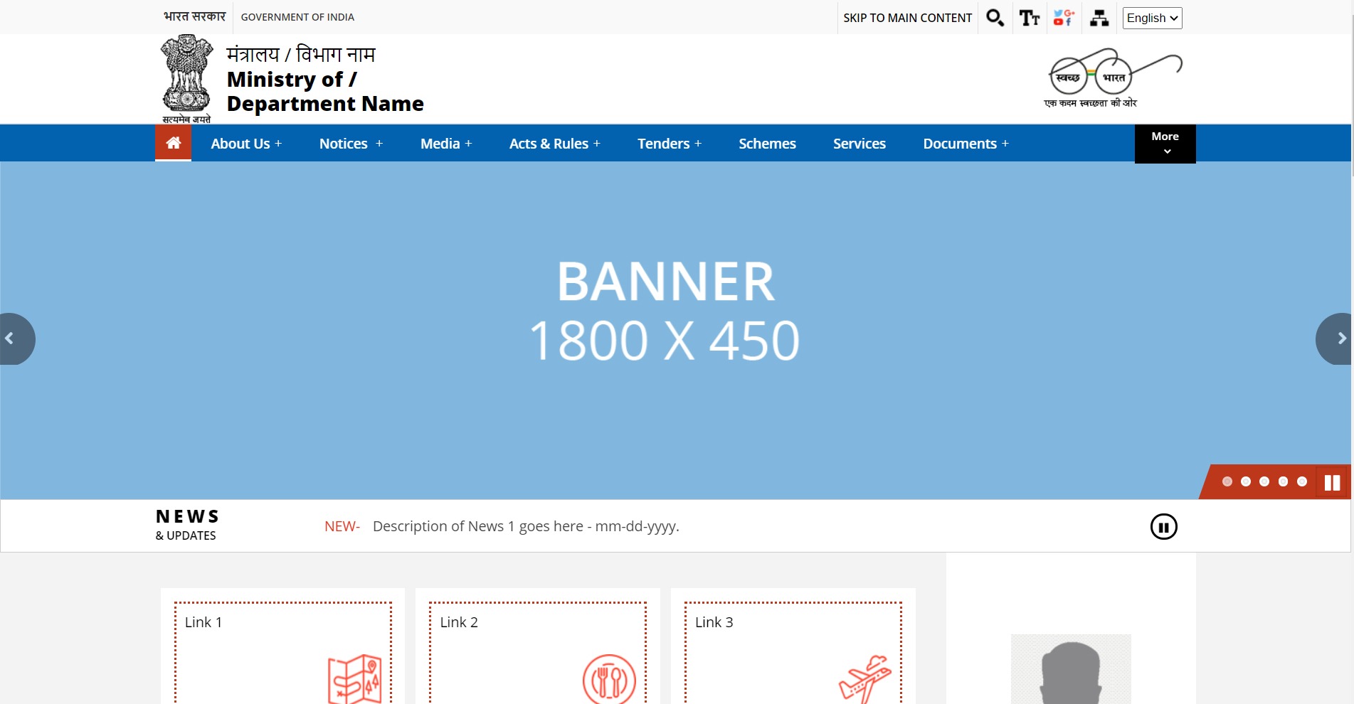
Task: Open the Schemes menu item
Action: click(767, 144)
